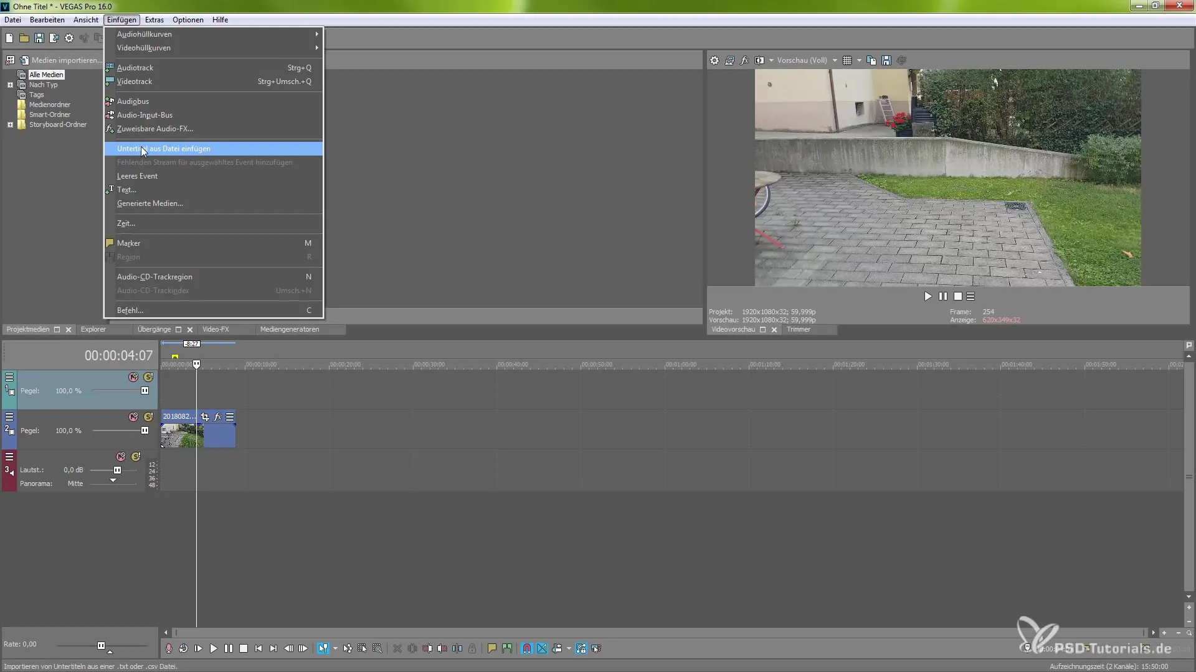This screenshot has height=672, width=1196.
Task: Click the insert marker icon in bottom toolbar
Action: click(492, 648)
